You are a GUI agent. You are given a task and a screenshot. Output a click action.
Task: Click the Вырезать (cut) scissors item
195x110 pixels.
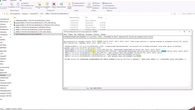[25, 3]
